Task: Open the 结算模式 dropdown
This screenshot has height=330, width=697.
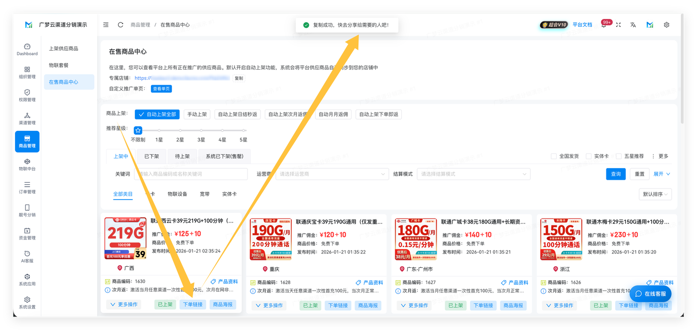Action: coord(473,174)
